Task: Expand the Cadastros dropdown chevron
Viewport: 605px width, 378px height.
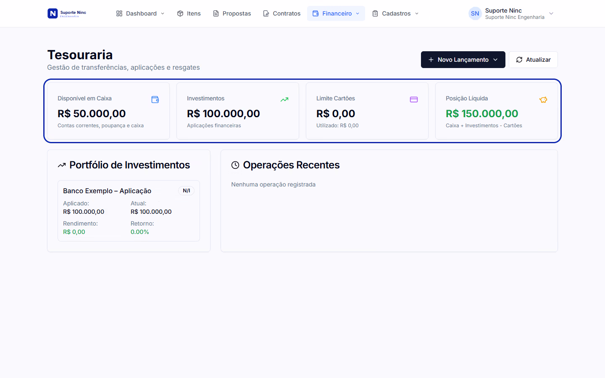Action: [x=417, y=13]
